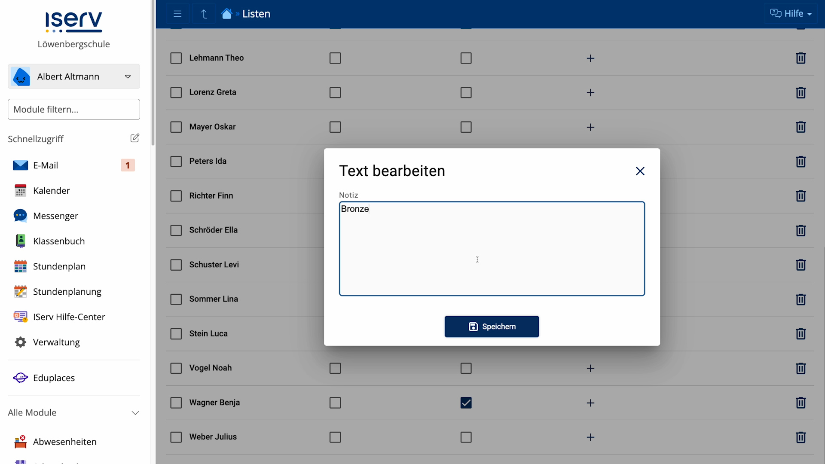Add note with plus in Mayer Oskar row
The image size is (825, 464).
[x=590, y=127]
